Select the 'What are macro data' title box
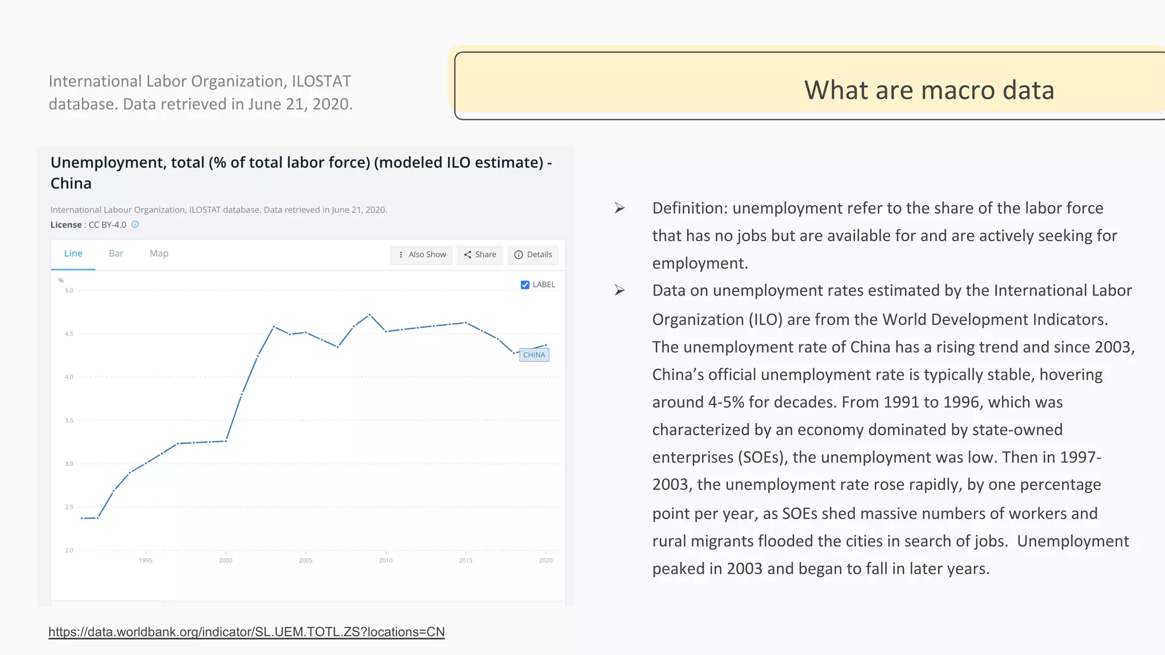1165x655 pixels. pos(928,90)
